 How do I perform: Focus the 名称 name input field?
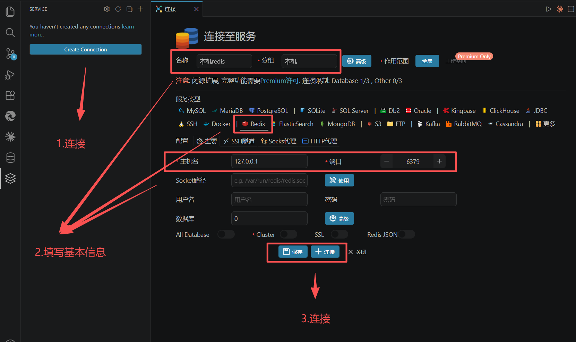[224, 61]
